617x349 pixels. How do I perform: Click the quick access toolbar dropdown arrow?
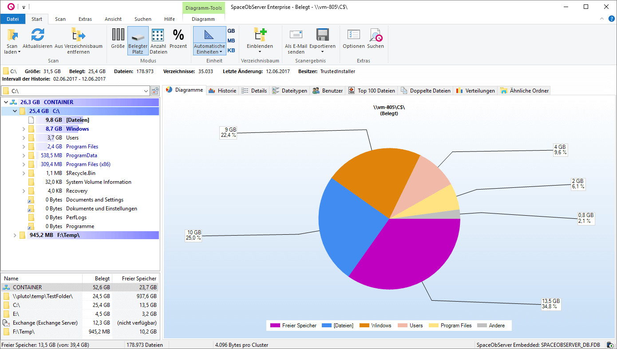[24, 7]
